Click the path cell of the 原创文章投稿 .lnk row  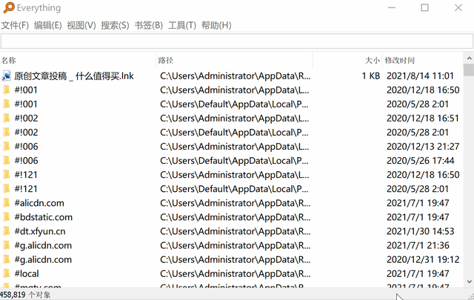[x=236, y=76]
